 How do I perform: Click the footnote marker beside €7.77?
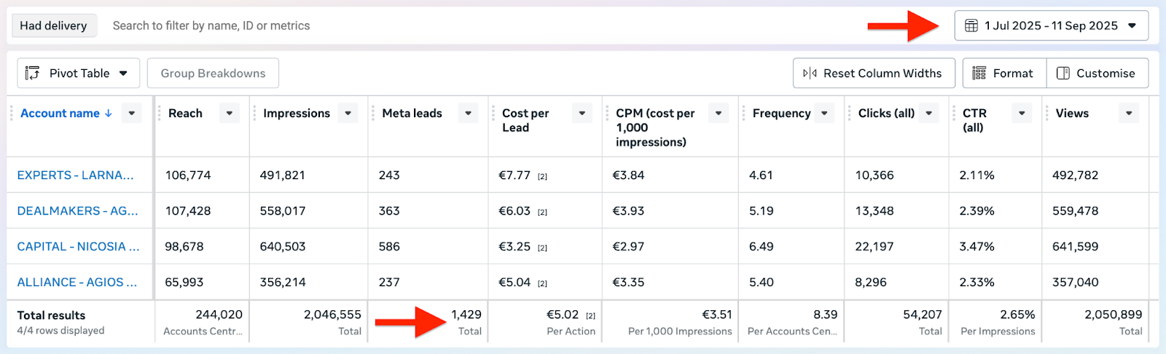tap(542, 176)
